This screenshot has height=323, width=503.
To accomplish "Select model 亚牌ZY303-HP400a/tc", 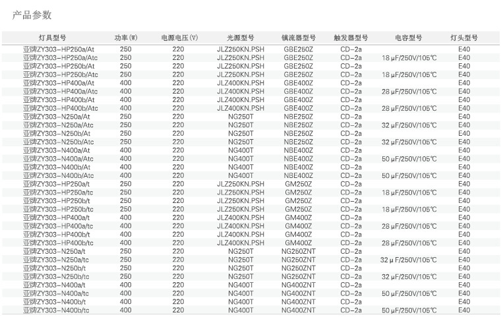I will (58, 226).
